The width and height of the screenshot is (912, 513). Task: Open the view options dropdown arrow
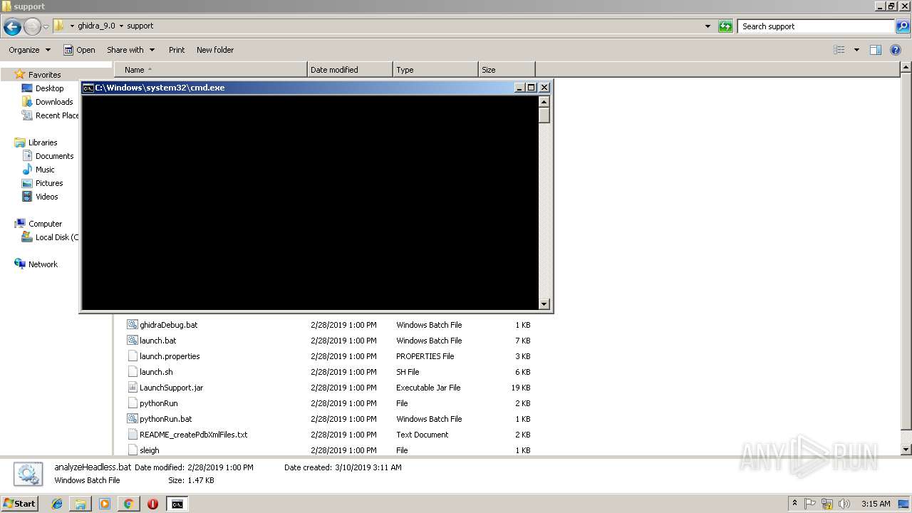856,50
